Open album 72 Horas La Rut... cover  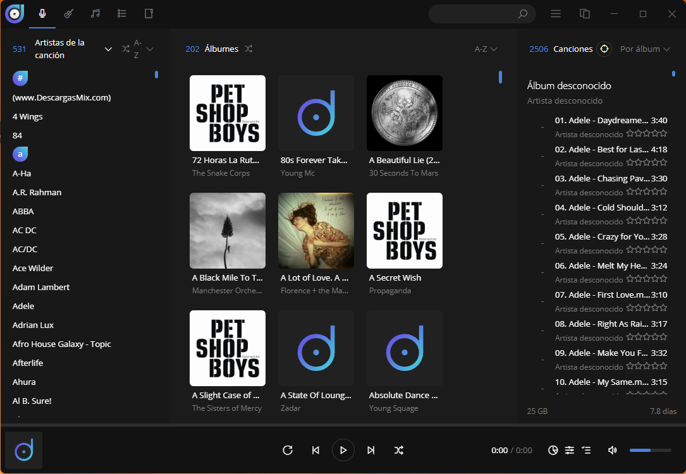point(228,113)
